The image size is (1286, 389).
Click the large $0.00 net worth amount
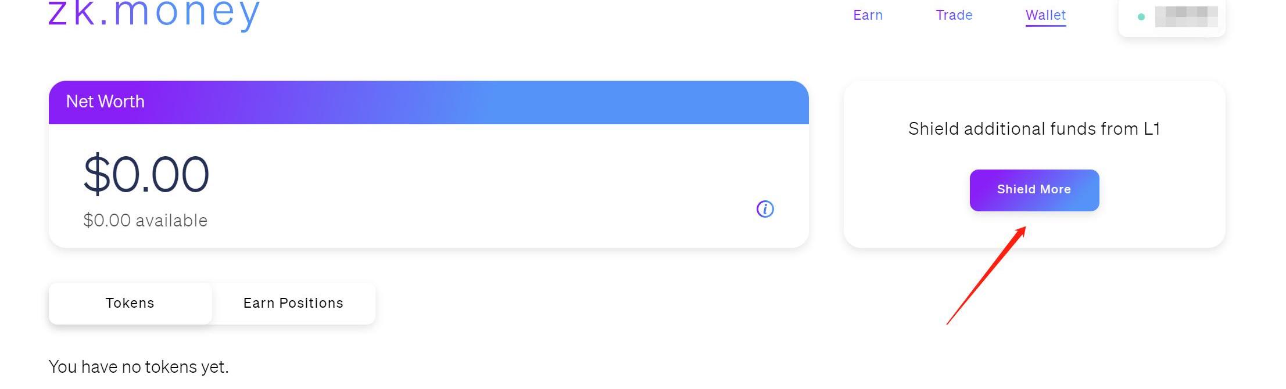click(x=146, y=174)
